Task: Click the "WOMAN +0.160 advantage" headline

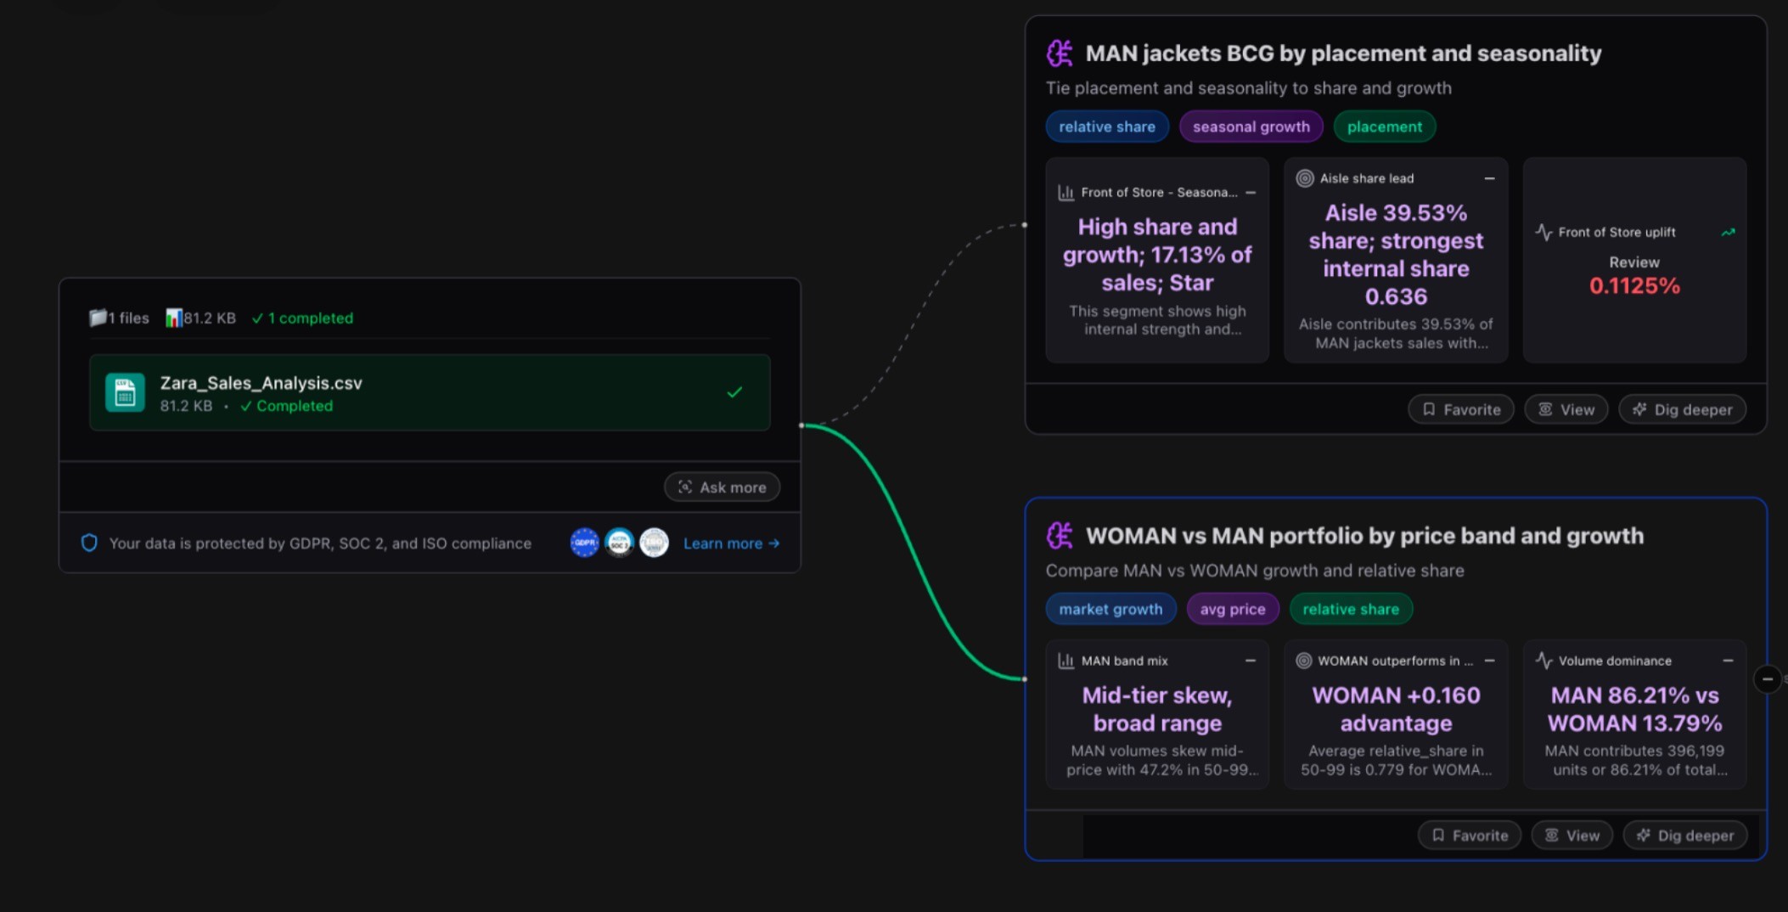Action: (x=1396, y=709)
